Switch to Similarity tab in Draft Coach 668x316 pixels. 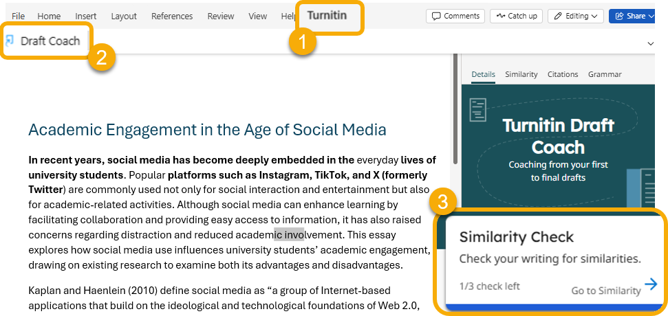tap(521, 74)
